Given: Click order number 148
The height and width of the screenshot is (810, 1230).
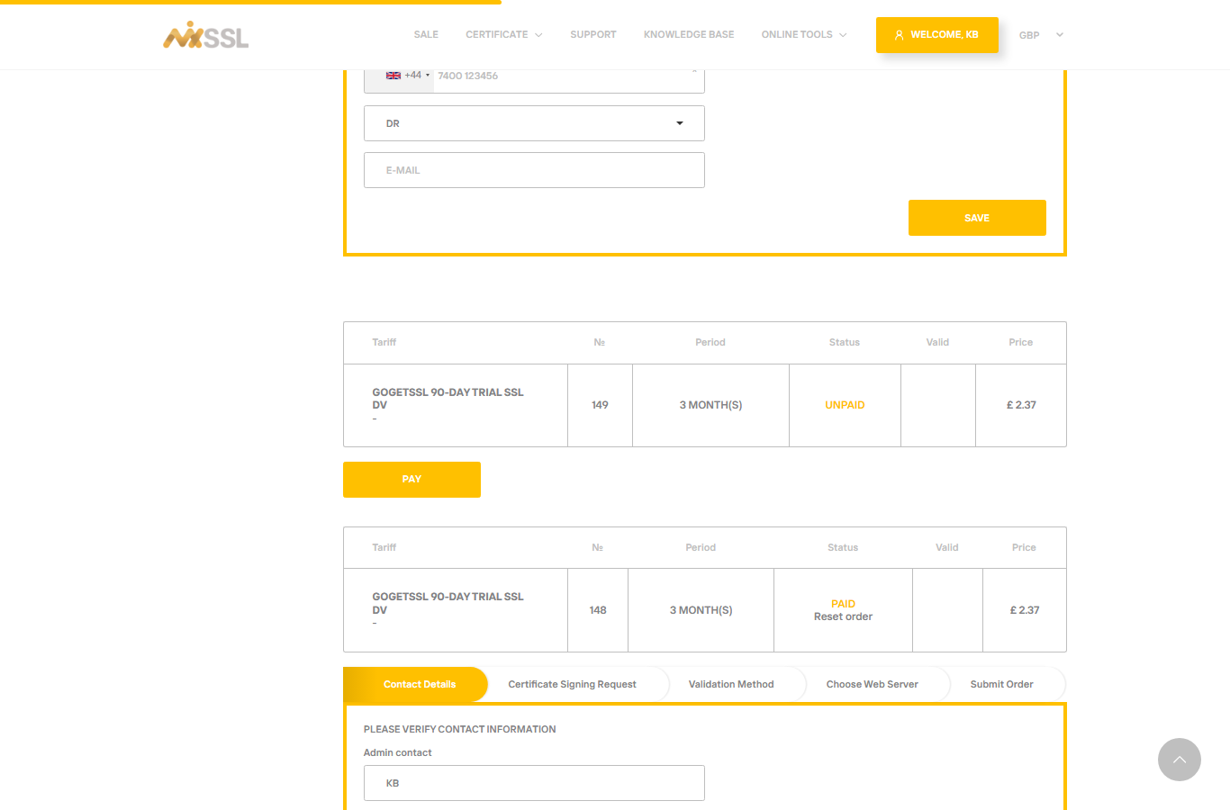Looking at the screenshot, I should (598, 610).
